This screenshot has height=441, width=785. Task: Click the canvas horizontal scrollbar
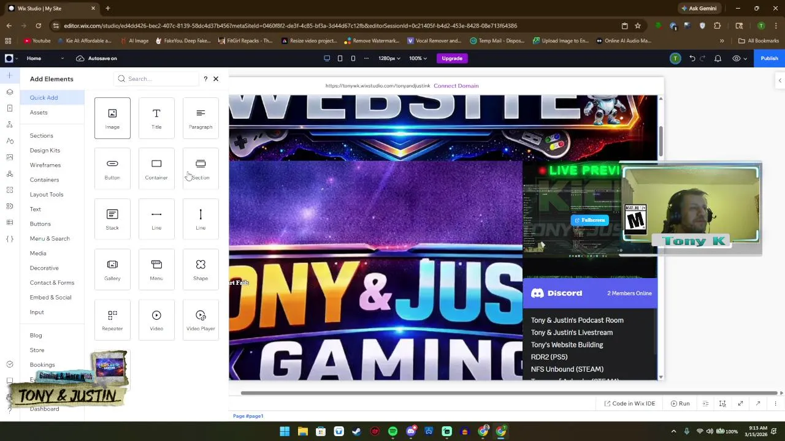[x=509, y=393]
